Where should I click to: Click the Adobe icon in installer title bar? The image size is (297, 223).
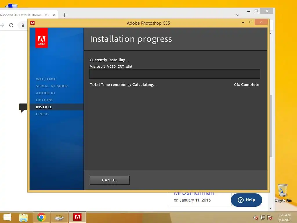(x=32, y=23)
